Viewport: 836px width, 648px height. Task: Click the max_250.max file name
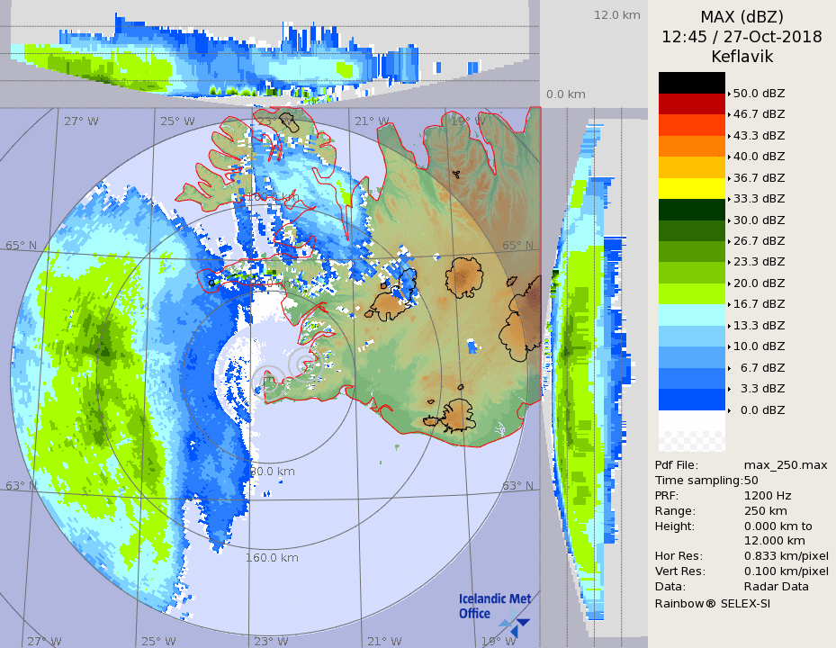(x=785, y=464)
